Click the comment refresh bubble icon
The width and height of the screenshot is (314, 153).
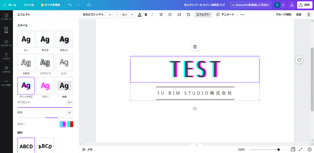tap(299, 60)
